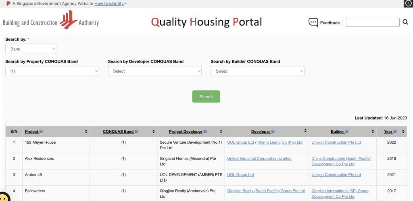The width and height of the screenshot is (413, 201).
Task: Open United Industrial Corporation Limited link
Action: [259, 159]
